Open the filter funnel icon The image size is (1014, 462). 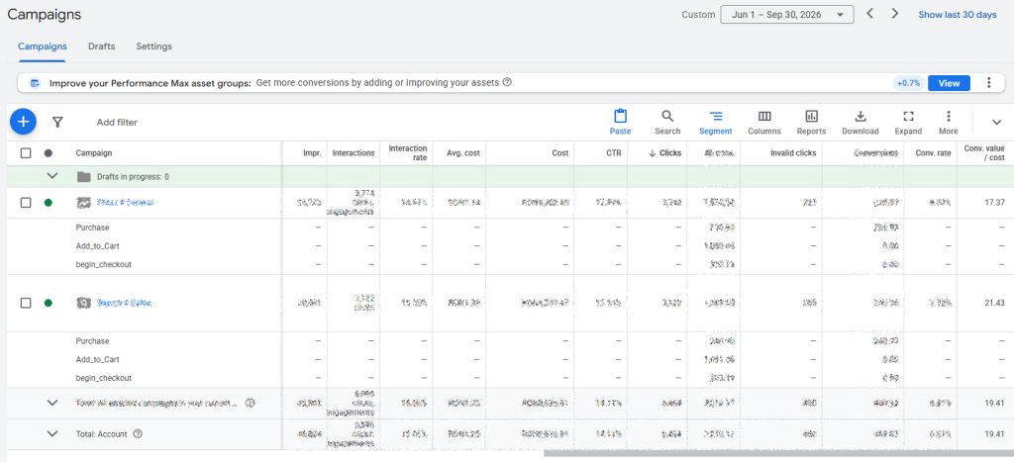(x=57, y=122)
